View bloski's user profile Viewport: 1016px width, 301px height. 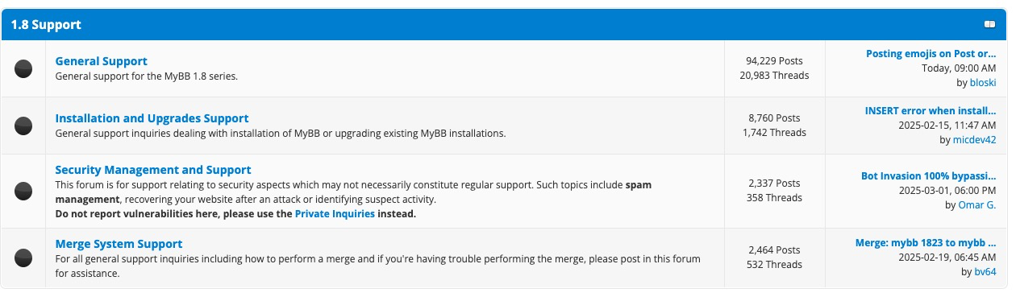[983, 83]
